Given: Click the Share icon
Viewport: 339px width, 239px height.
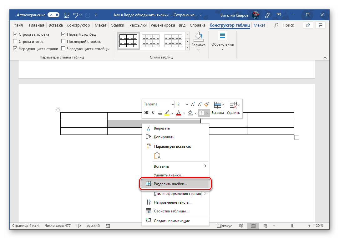Looking at the screenshot, I should pyautogui.click(x=308, y=25).
